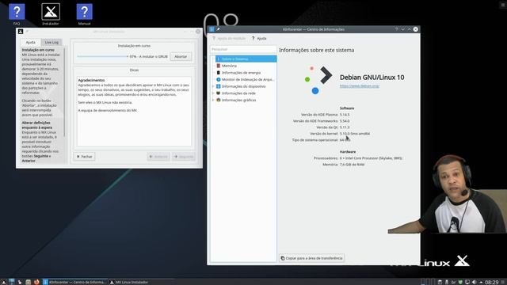
Task: Select the Memória entry icon
Action: 219,66
